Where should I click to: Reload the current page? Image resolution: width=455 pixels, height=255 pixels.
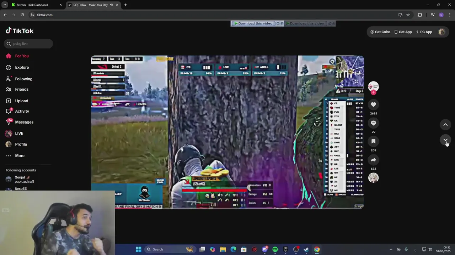coord(22,15)
